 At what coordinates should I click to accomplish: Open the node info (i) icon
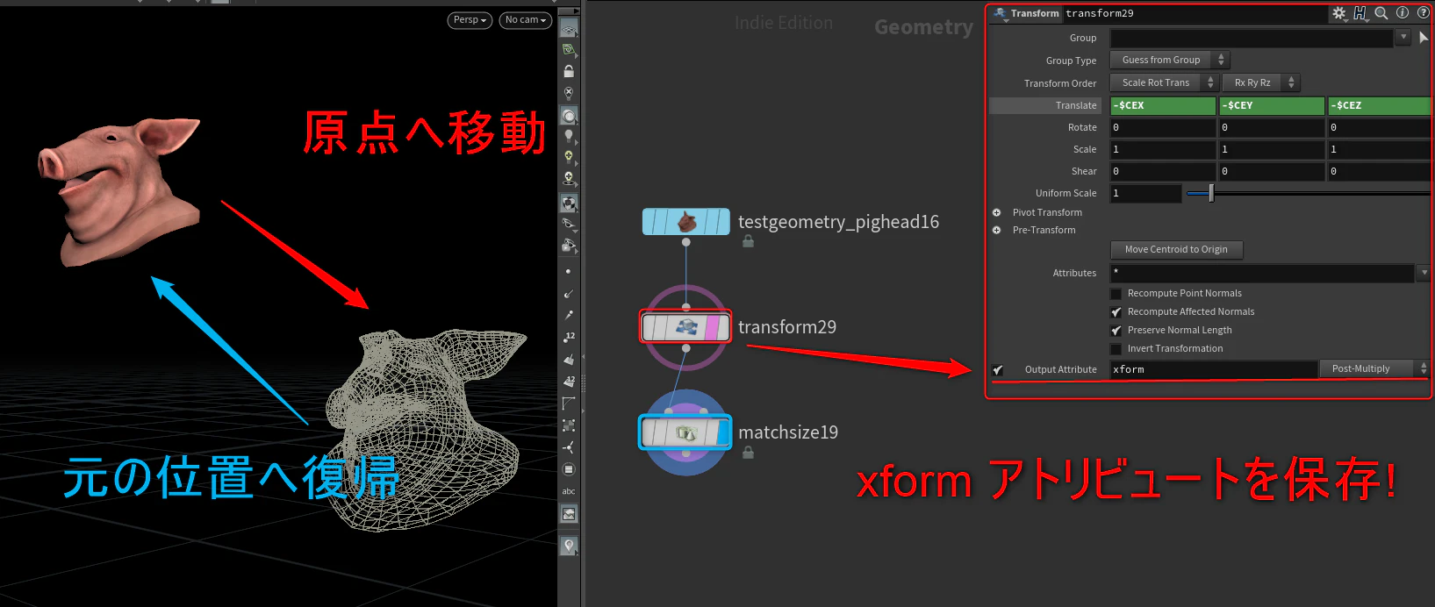point(1403,13)
